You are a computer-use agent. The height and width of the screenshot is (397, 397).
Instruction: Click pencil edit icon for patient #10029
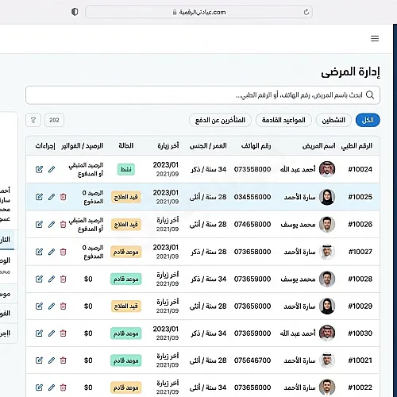pyautogui.click(x=52, y=306)
